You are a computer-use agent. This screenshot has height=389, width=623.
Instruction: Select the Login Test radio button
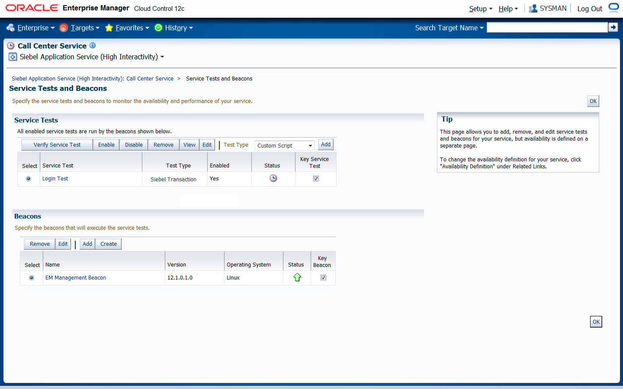point(29,179)
